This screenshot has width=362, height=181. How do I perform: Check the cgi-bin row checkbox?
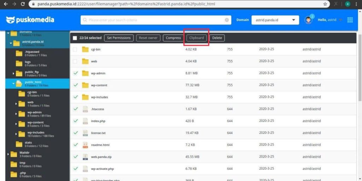pyautogui.click(x=75, y=49)
